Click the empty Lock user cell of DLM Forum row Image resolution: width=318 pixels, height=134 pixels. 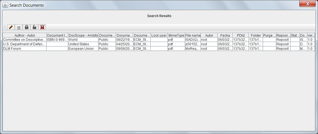(x=159, y=49)
